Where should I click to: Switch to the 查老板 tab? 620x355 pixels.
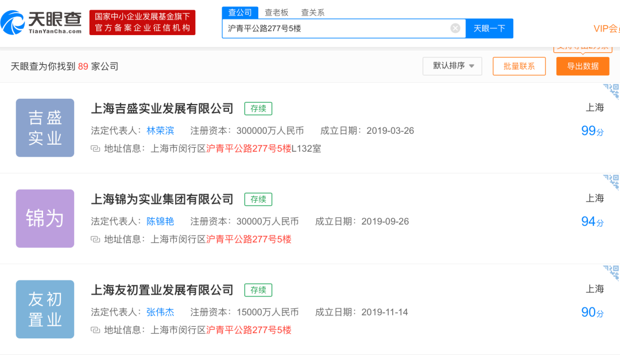click(x=276, y=13)
